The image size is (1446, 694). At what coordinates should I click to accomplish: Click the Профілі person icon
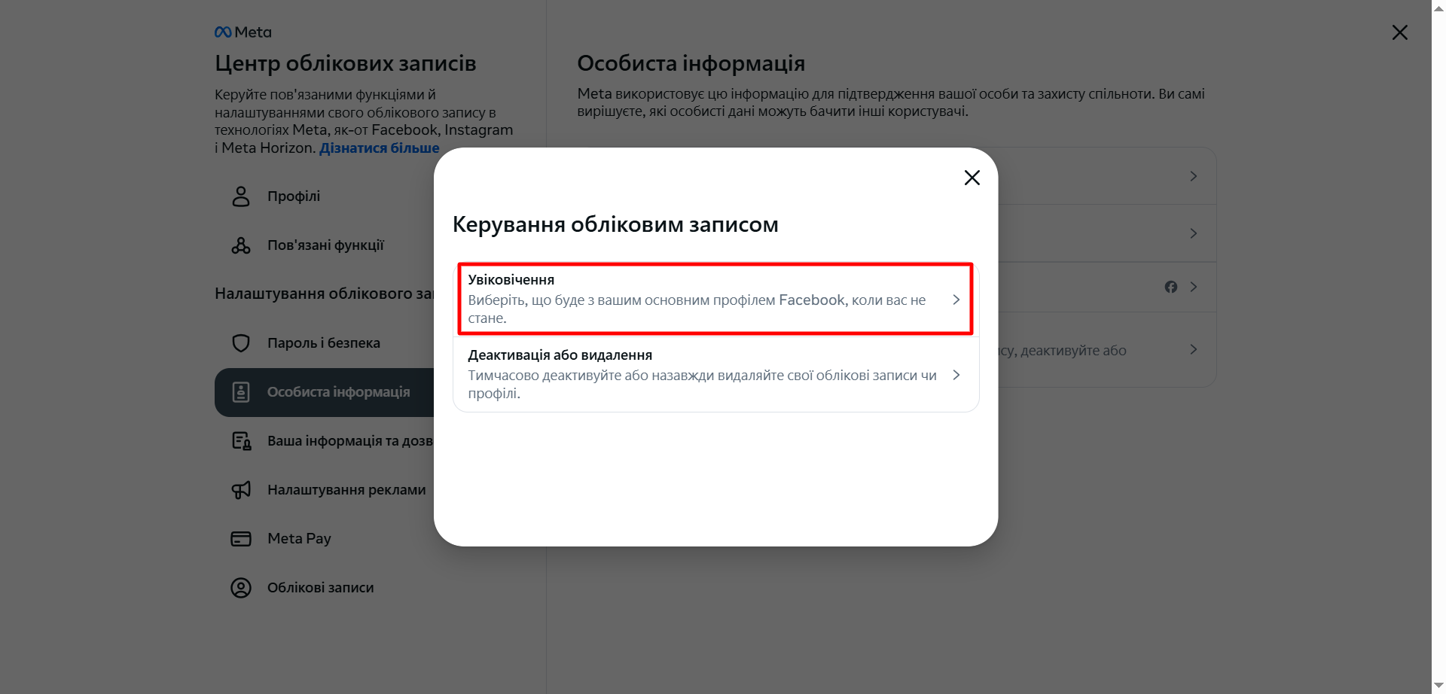(x=241, y=196)
